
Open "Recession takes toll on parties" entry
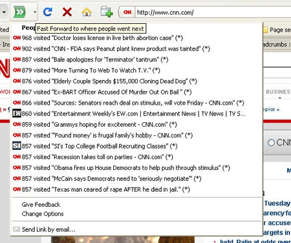137,157
